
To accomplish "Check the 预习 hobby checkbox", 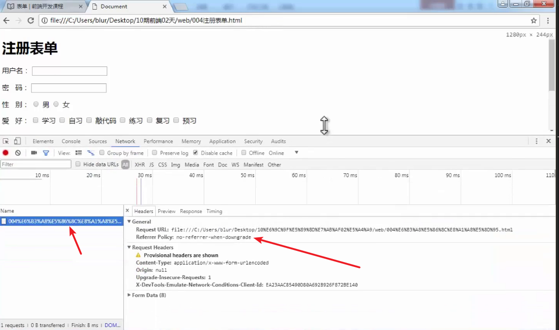I will 176,120.
